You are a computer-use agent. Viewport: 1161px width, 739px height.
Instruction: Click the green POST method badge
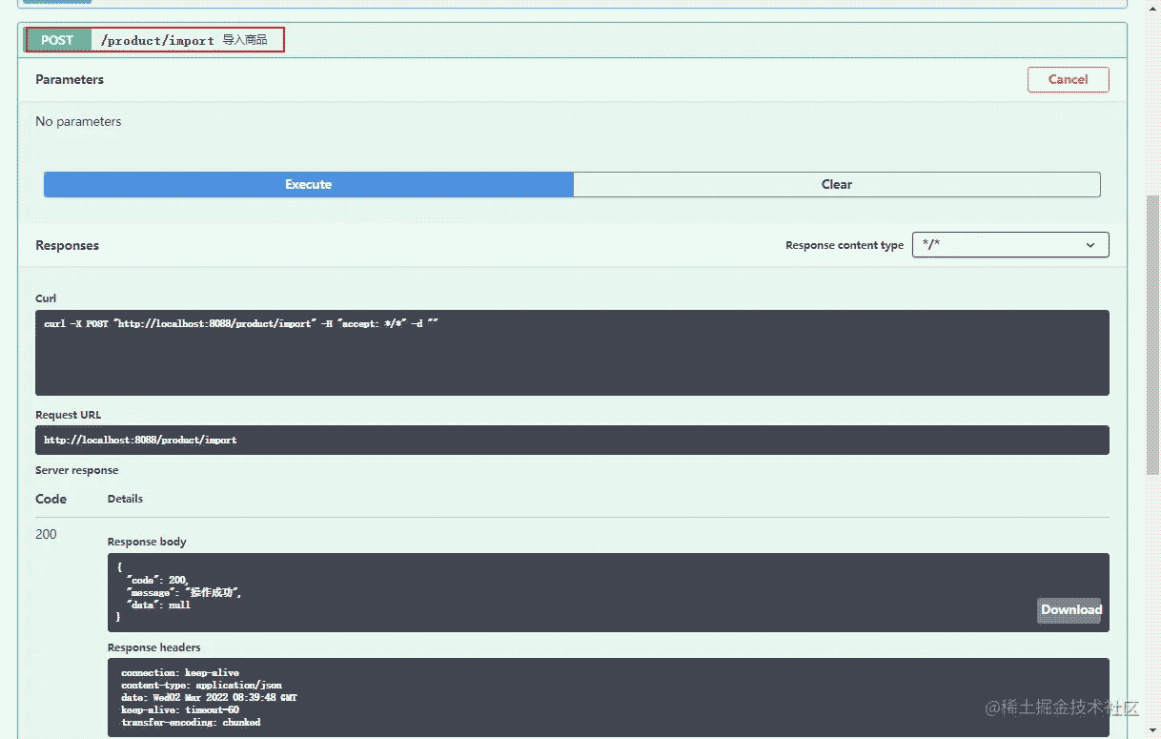click(57, 40)
